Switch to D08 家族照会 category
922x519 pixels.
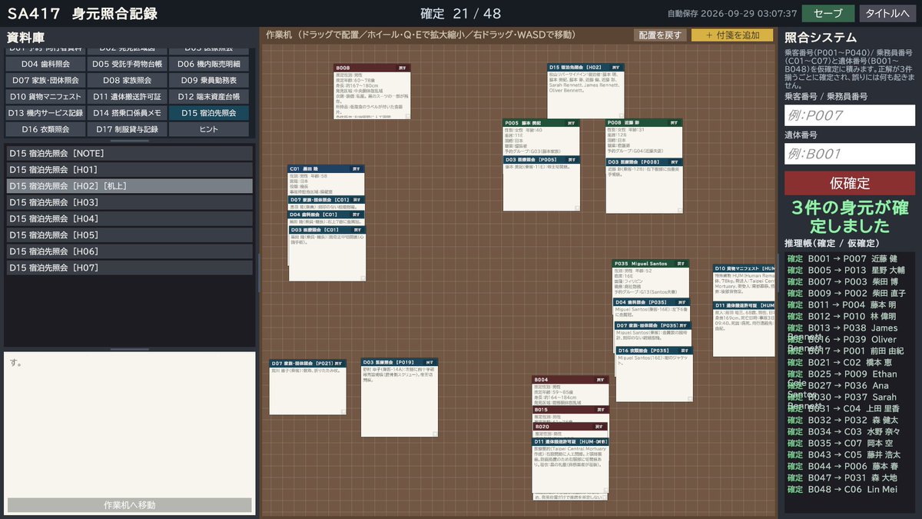pyautogui.click(x=127, y=81)
